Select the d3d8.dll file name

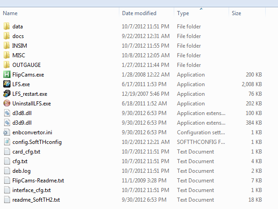22,113
